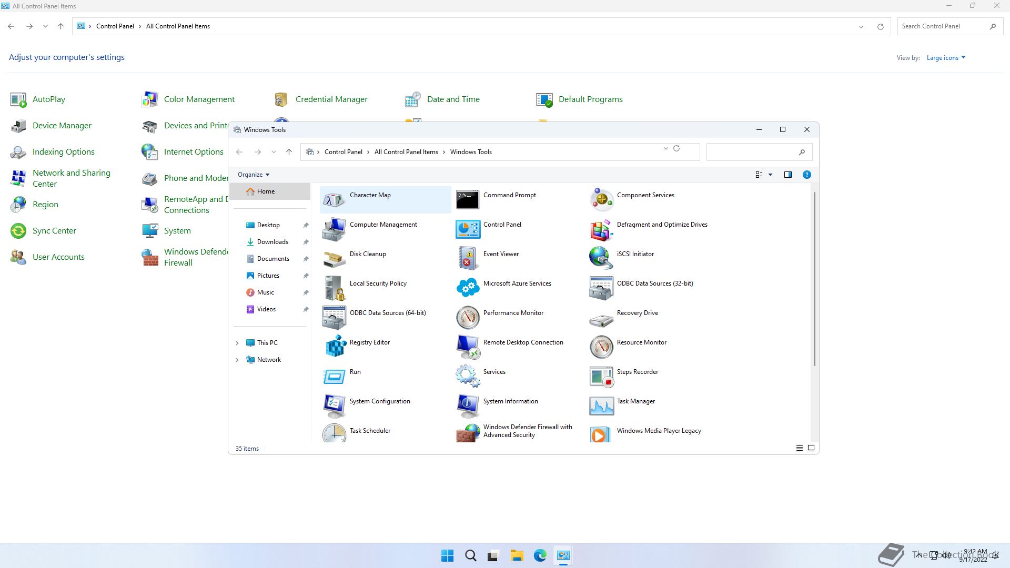Open Microsoft Azure Services icon

click(468, 288)
